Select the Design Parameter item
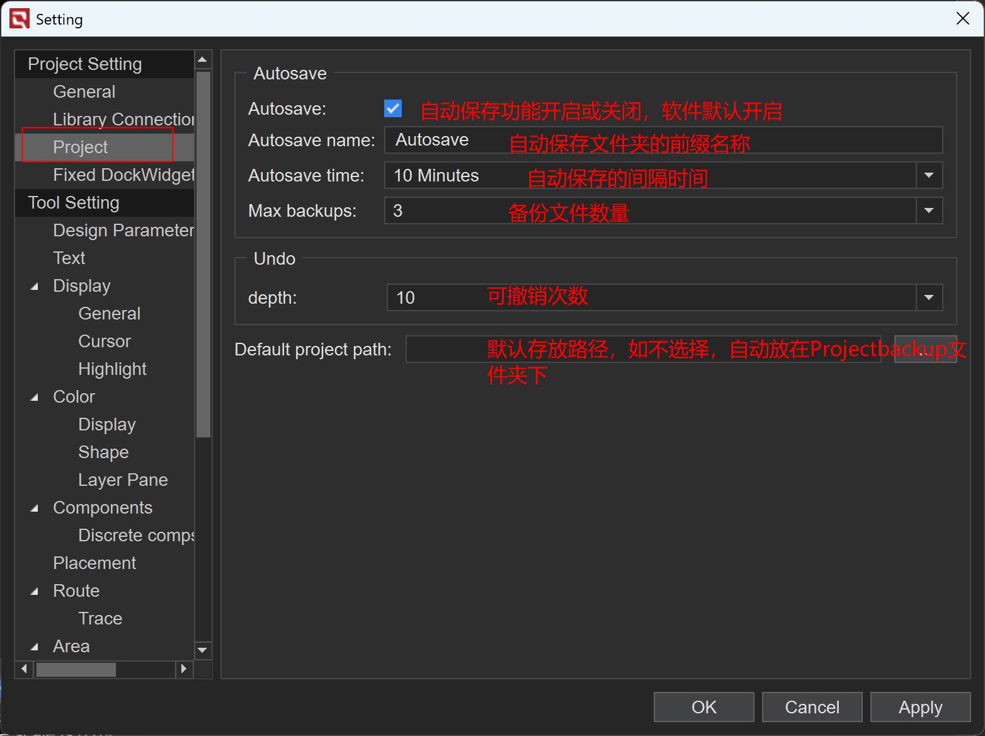Screen dimensions: 985x736 point(123,231)
